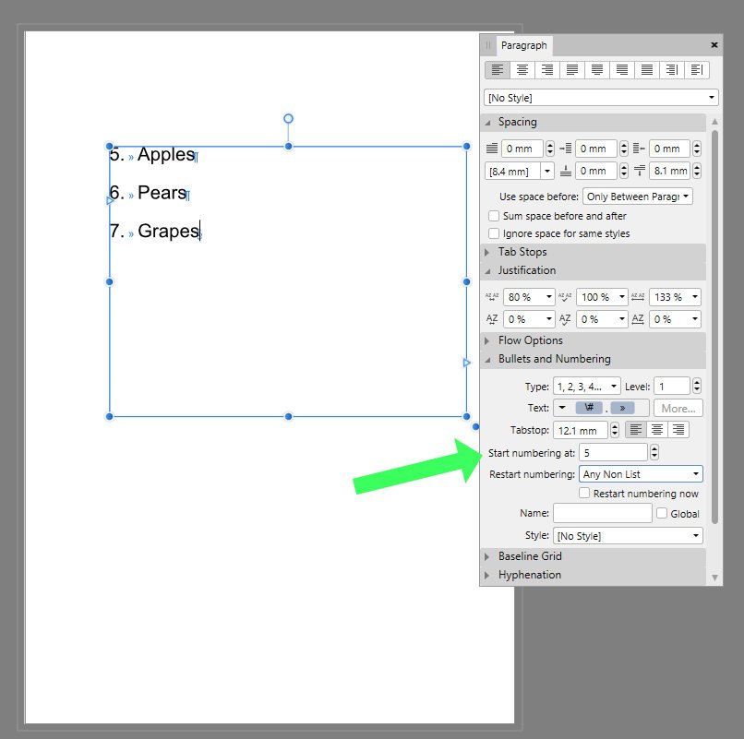The height and width of the screenshot is (739, 744).
Task: Select the Align Centre paragraph icon
Action: pyautogui.click(x=522, y=70)
